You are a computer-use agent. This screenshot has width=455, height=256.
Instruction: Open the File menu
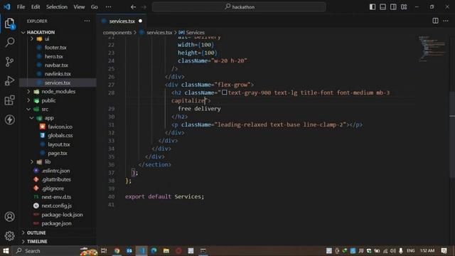[x=21, y=6]
